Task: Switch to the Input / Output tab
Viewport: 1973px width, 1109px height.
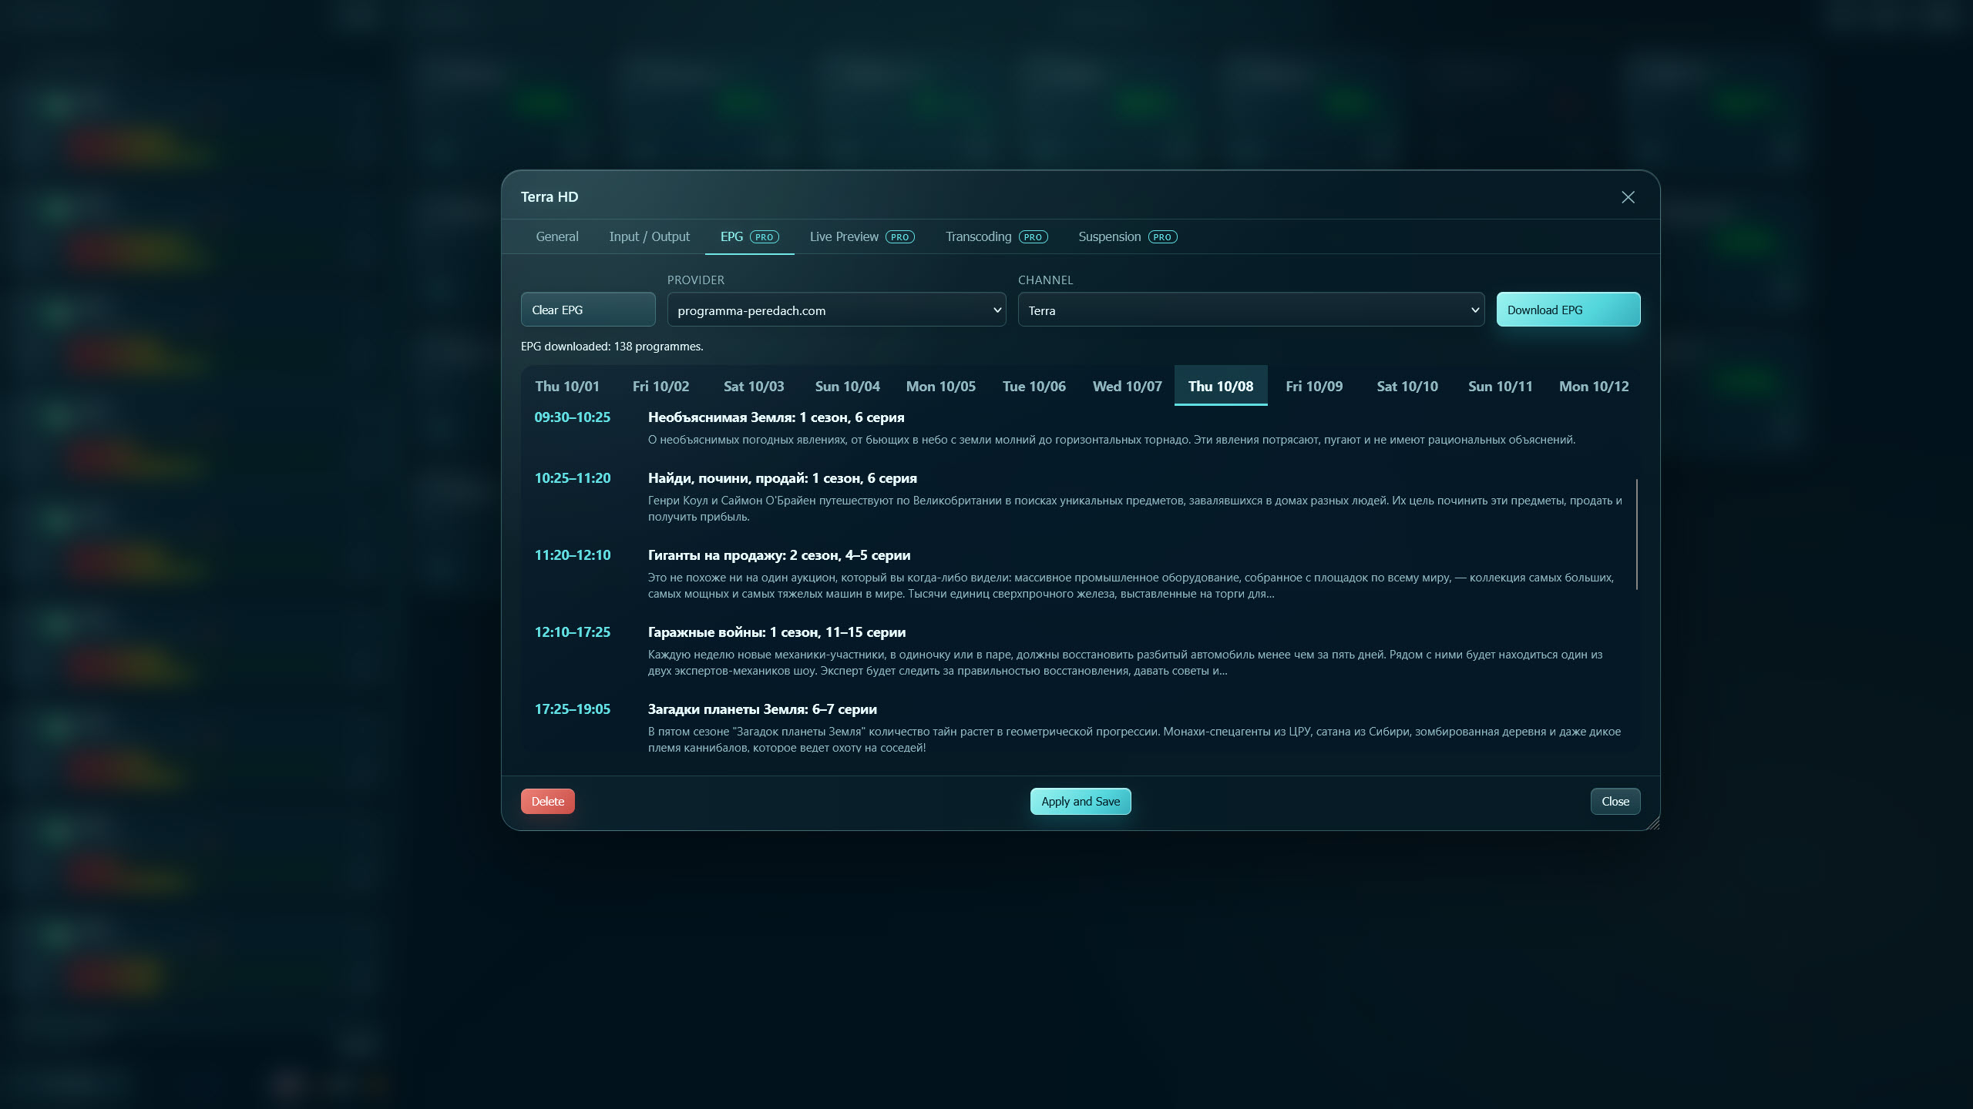Action: (649, 236)
